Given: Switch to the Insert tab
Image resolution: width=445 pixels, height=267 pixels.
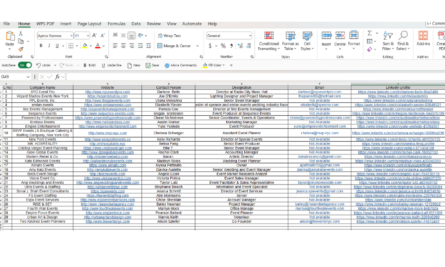Looking at the screenshot, I should (x=65, y=24).
